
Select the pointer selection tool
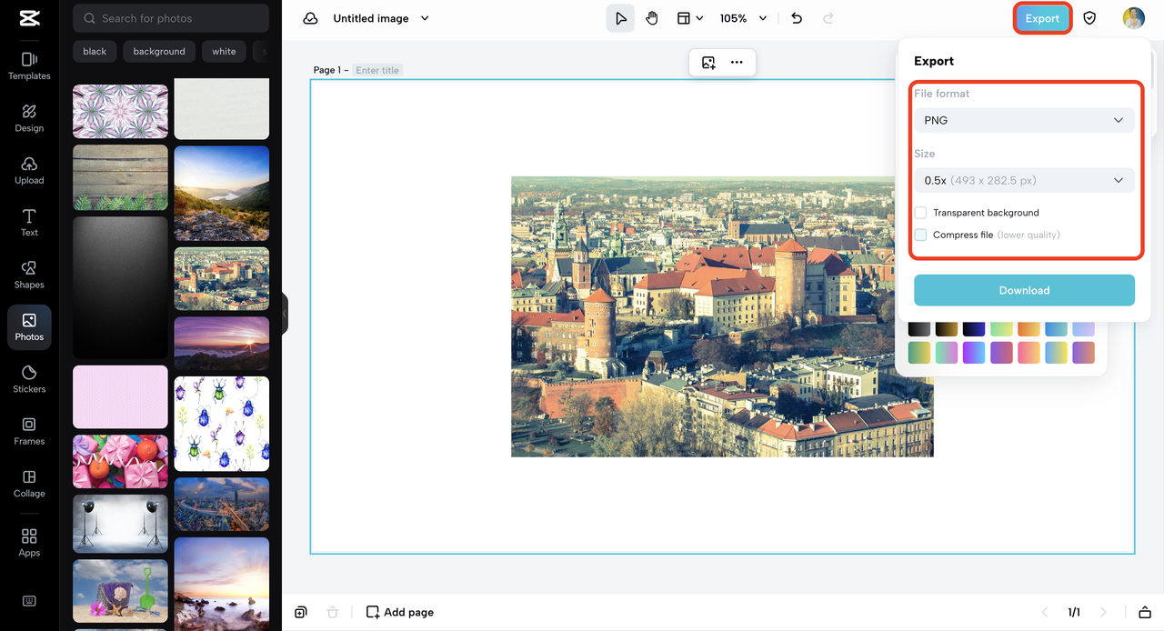[x=620, y=18]
